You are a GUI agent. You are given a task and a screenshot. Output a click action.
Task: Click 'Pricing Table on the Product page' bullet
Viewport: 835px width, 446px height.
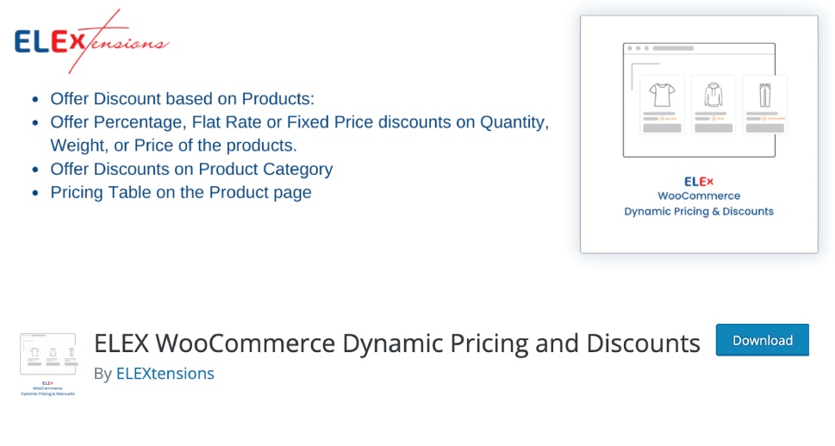pos(180,192)
